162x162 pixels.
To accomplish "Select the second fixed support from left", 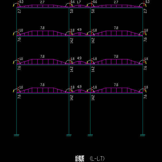I will pos(69,135).
